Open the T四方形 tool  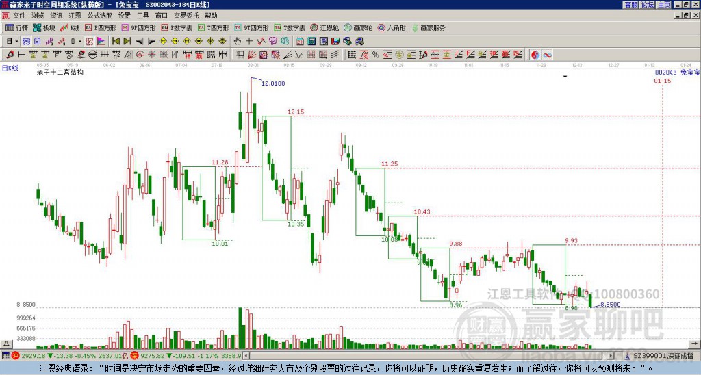[x=213, y=27]
